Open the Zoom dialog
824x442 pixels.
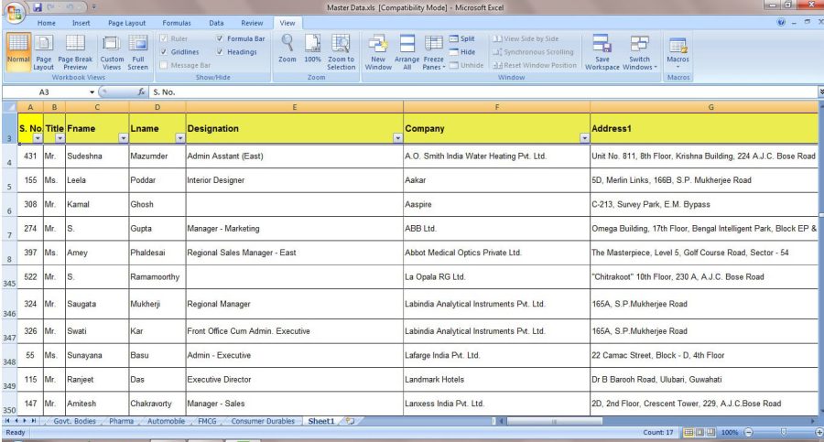[287, 49]
